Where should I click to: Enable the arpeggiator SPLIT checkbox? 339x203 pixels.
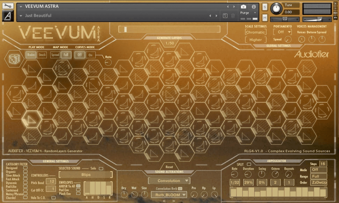249,164
